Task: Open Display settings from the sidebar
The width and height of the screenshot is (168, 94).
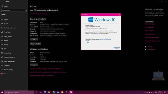Action: pos(6,20)
